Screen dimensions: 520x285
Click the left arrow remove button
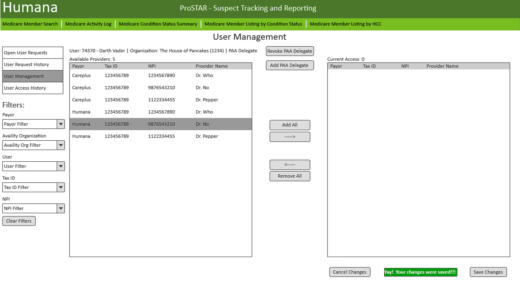pyautogui.click(x=290, y=165)
